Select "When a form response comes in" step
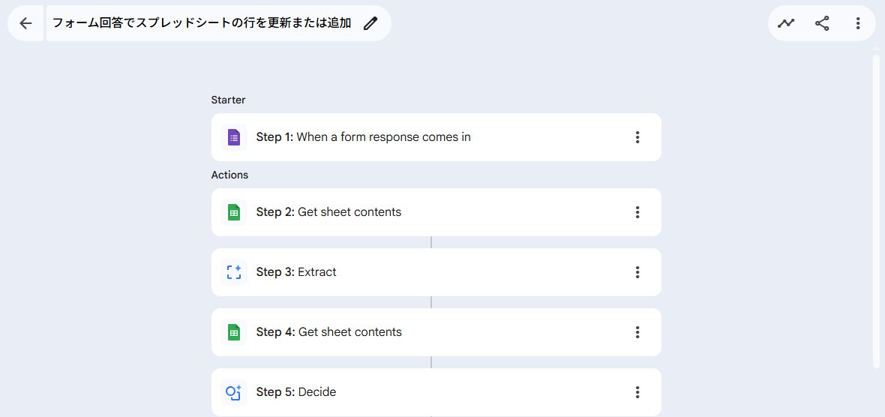 tap(383, 137)
